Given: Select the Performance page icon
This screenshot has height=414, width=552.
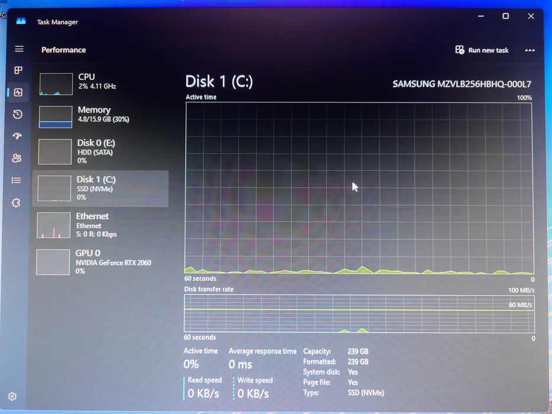Looking at the screenshot, I should point(18,92).
